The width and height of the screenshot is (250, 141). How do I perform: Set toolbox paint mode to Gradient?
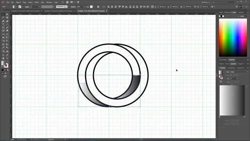pos(5,70)
